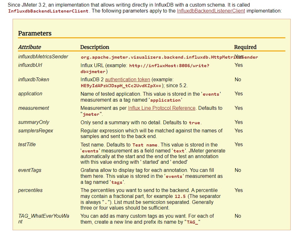Click the HttpMetricsSender class name code
Viewport: 297px width, 234px height.
[169, 57]
